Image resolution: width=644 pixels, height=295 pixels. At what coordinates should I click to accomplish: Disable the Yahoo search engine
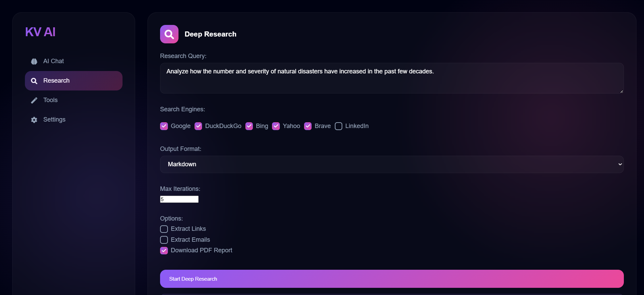[x=276, y=126]
